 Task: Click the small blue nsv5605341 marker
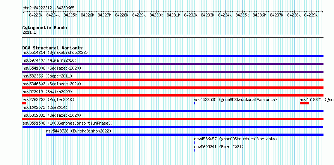[x=195, y=150]
